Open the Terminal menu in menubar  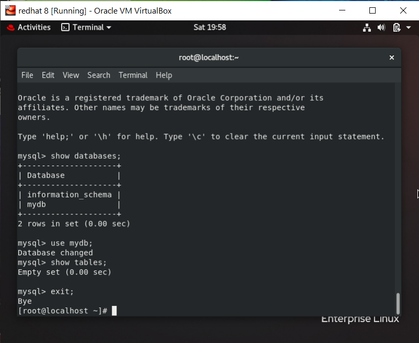pyautogui.click(x=133, y=75)
